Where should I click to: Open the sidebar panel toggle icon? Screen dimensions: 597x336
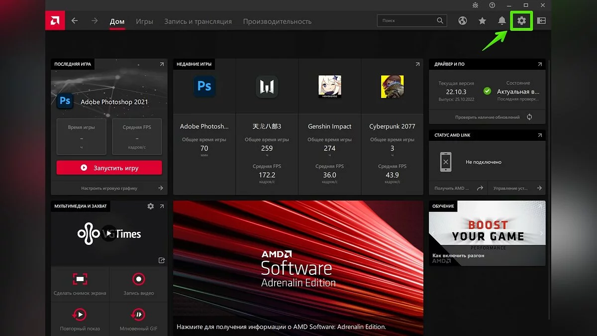click(x=541, y=21)
